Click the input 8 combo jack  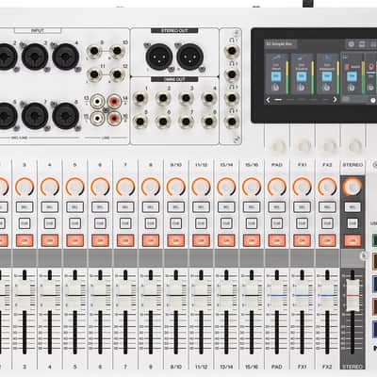65,116
